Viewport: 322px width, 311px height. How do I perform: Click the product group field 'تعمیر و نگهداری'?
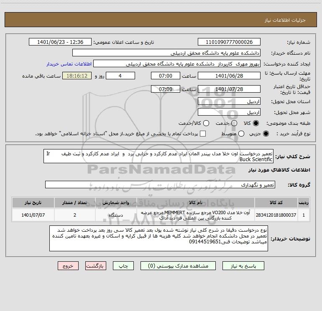[160, 185]
